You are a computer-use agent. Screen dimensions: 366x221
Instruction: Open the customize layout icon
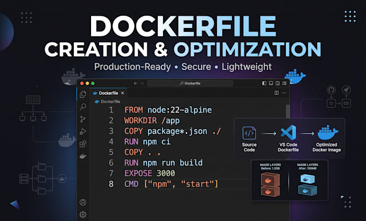[284, 83]
